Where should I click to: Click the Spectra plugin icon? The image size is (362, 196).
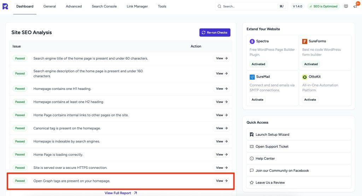coord(252,41)
